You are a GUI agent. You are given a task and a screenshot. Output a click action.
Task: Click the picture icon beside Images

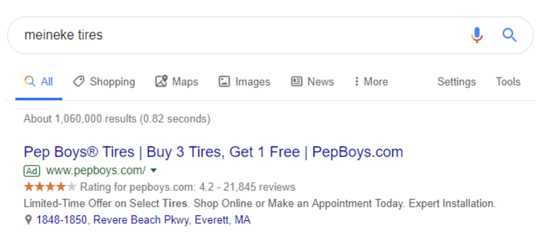click(225, 81)
